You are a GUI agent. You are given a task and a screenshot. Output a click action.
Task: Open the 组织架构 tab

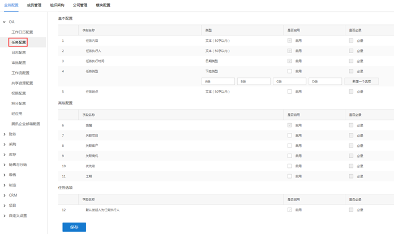57,5
